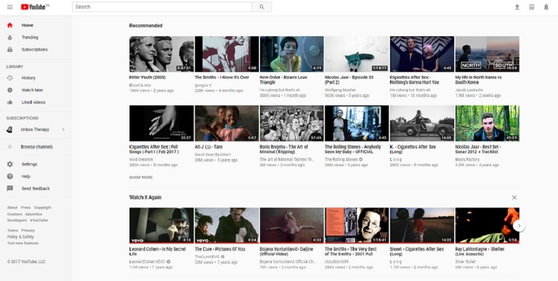
Task: Open Watch later list
Action: pos(32,90)
